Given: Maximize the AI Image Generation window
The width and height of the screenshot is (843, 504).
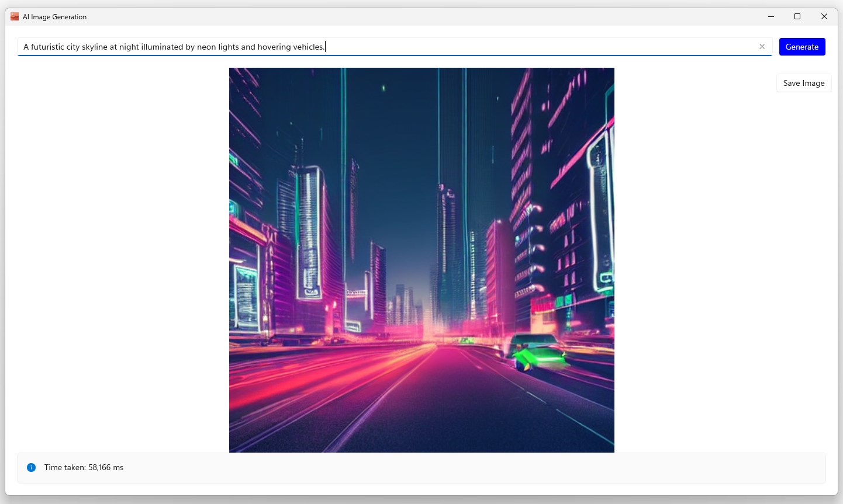Looking at the screenshot, I should pos(797,16).
